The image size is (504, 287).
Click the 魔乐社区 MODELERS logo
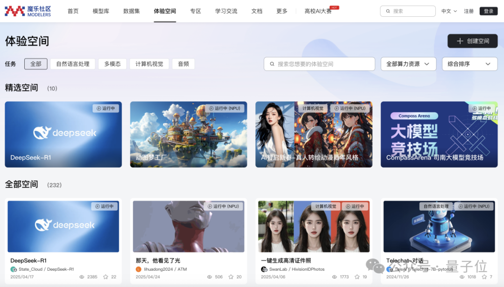[x=28, y=10]
